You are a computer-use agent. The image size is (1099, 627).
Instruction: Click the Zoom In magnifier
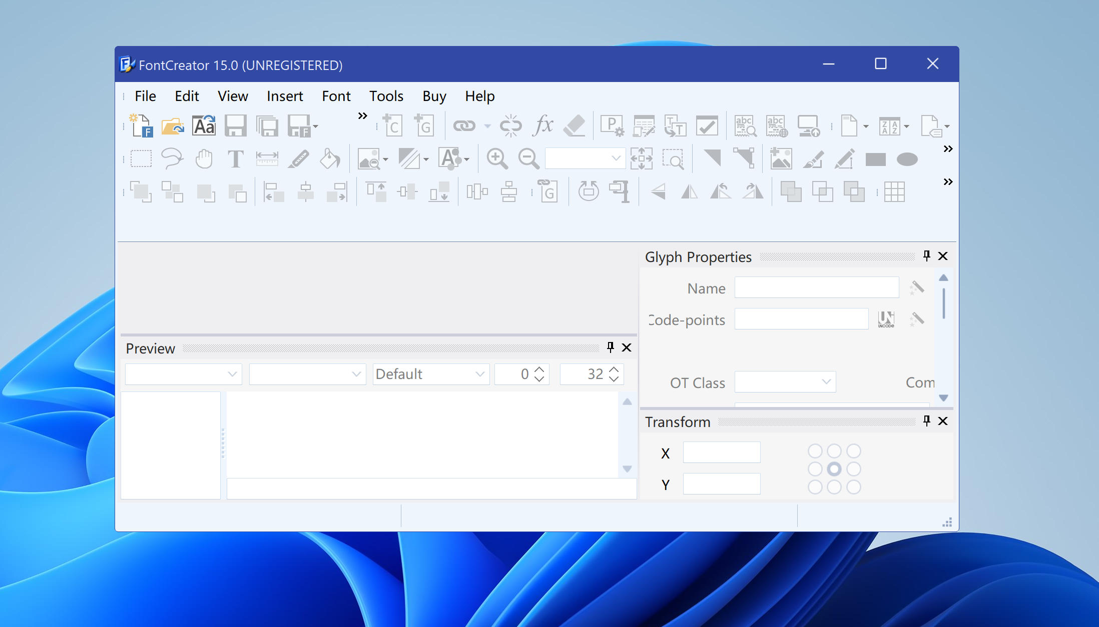pos(497,159)
